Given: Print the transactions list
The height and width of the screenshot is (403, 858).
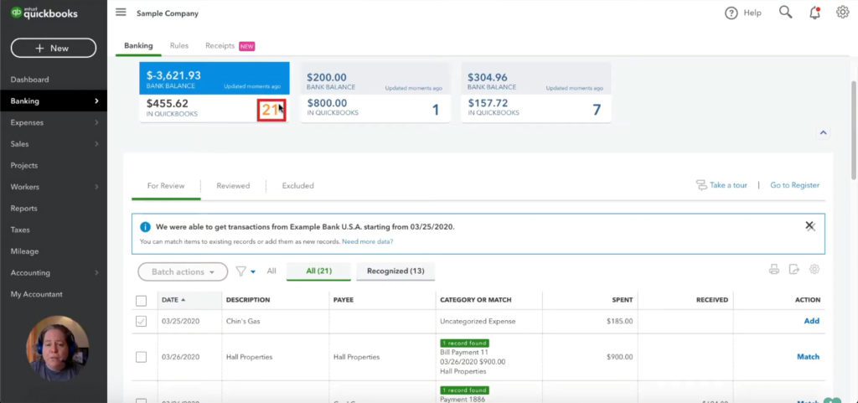Looking at the screenshot, I should click(x=773, y=269).
